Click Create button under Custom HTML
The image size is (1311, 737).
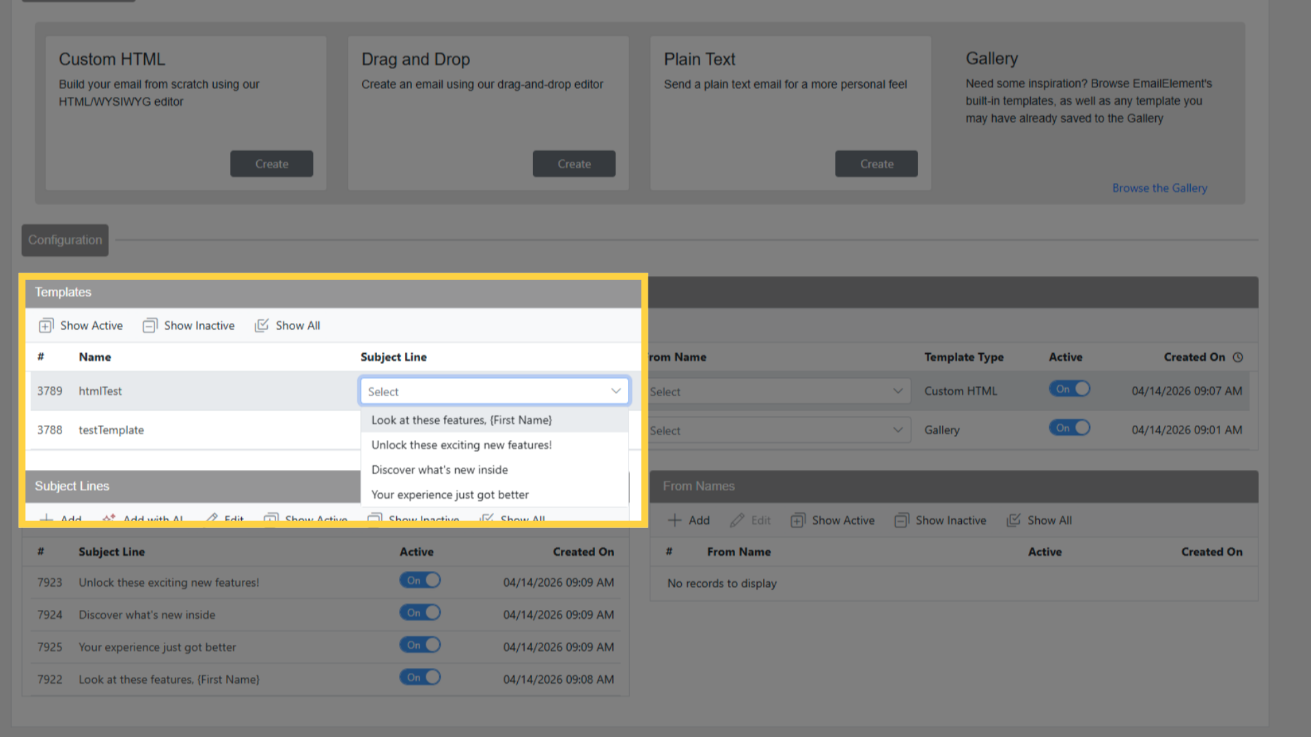tap(271, 164)
